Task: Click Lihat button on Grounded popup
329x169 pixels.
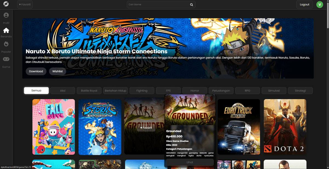Action: click(x=190, y=162)
